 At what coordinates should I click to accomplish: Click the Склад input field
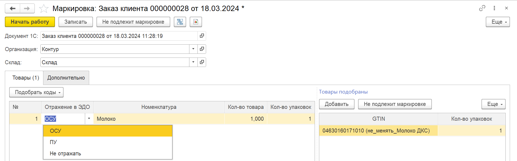pyautogui.click(x=115, y=62)
